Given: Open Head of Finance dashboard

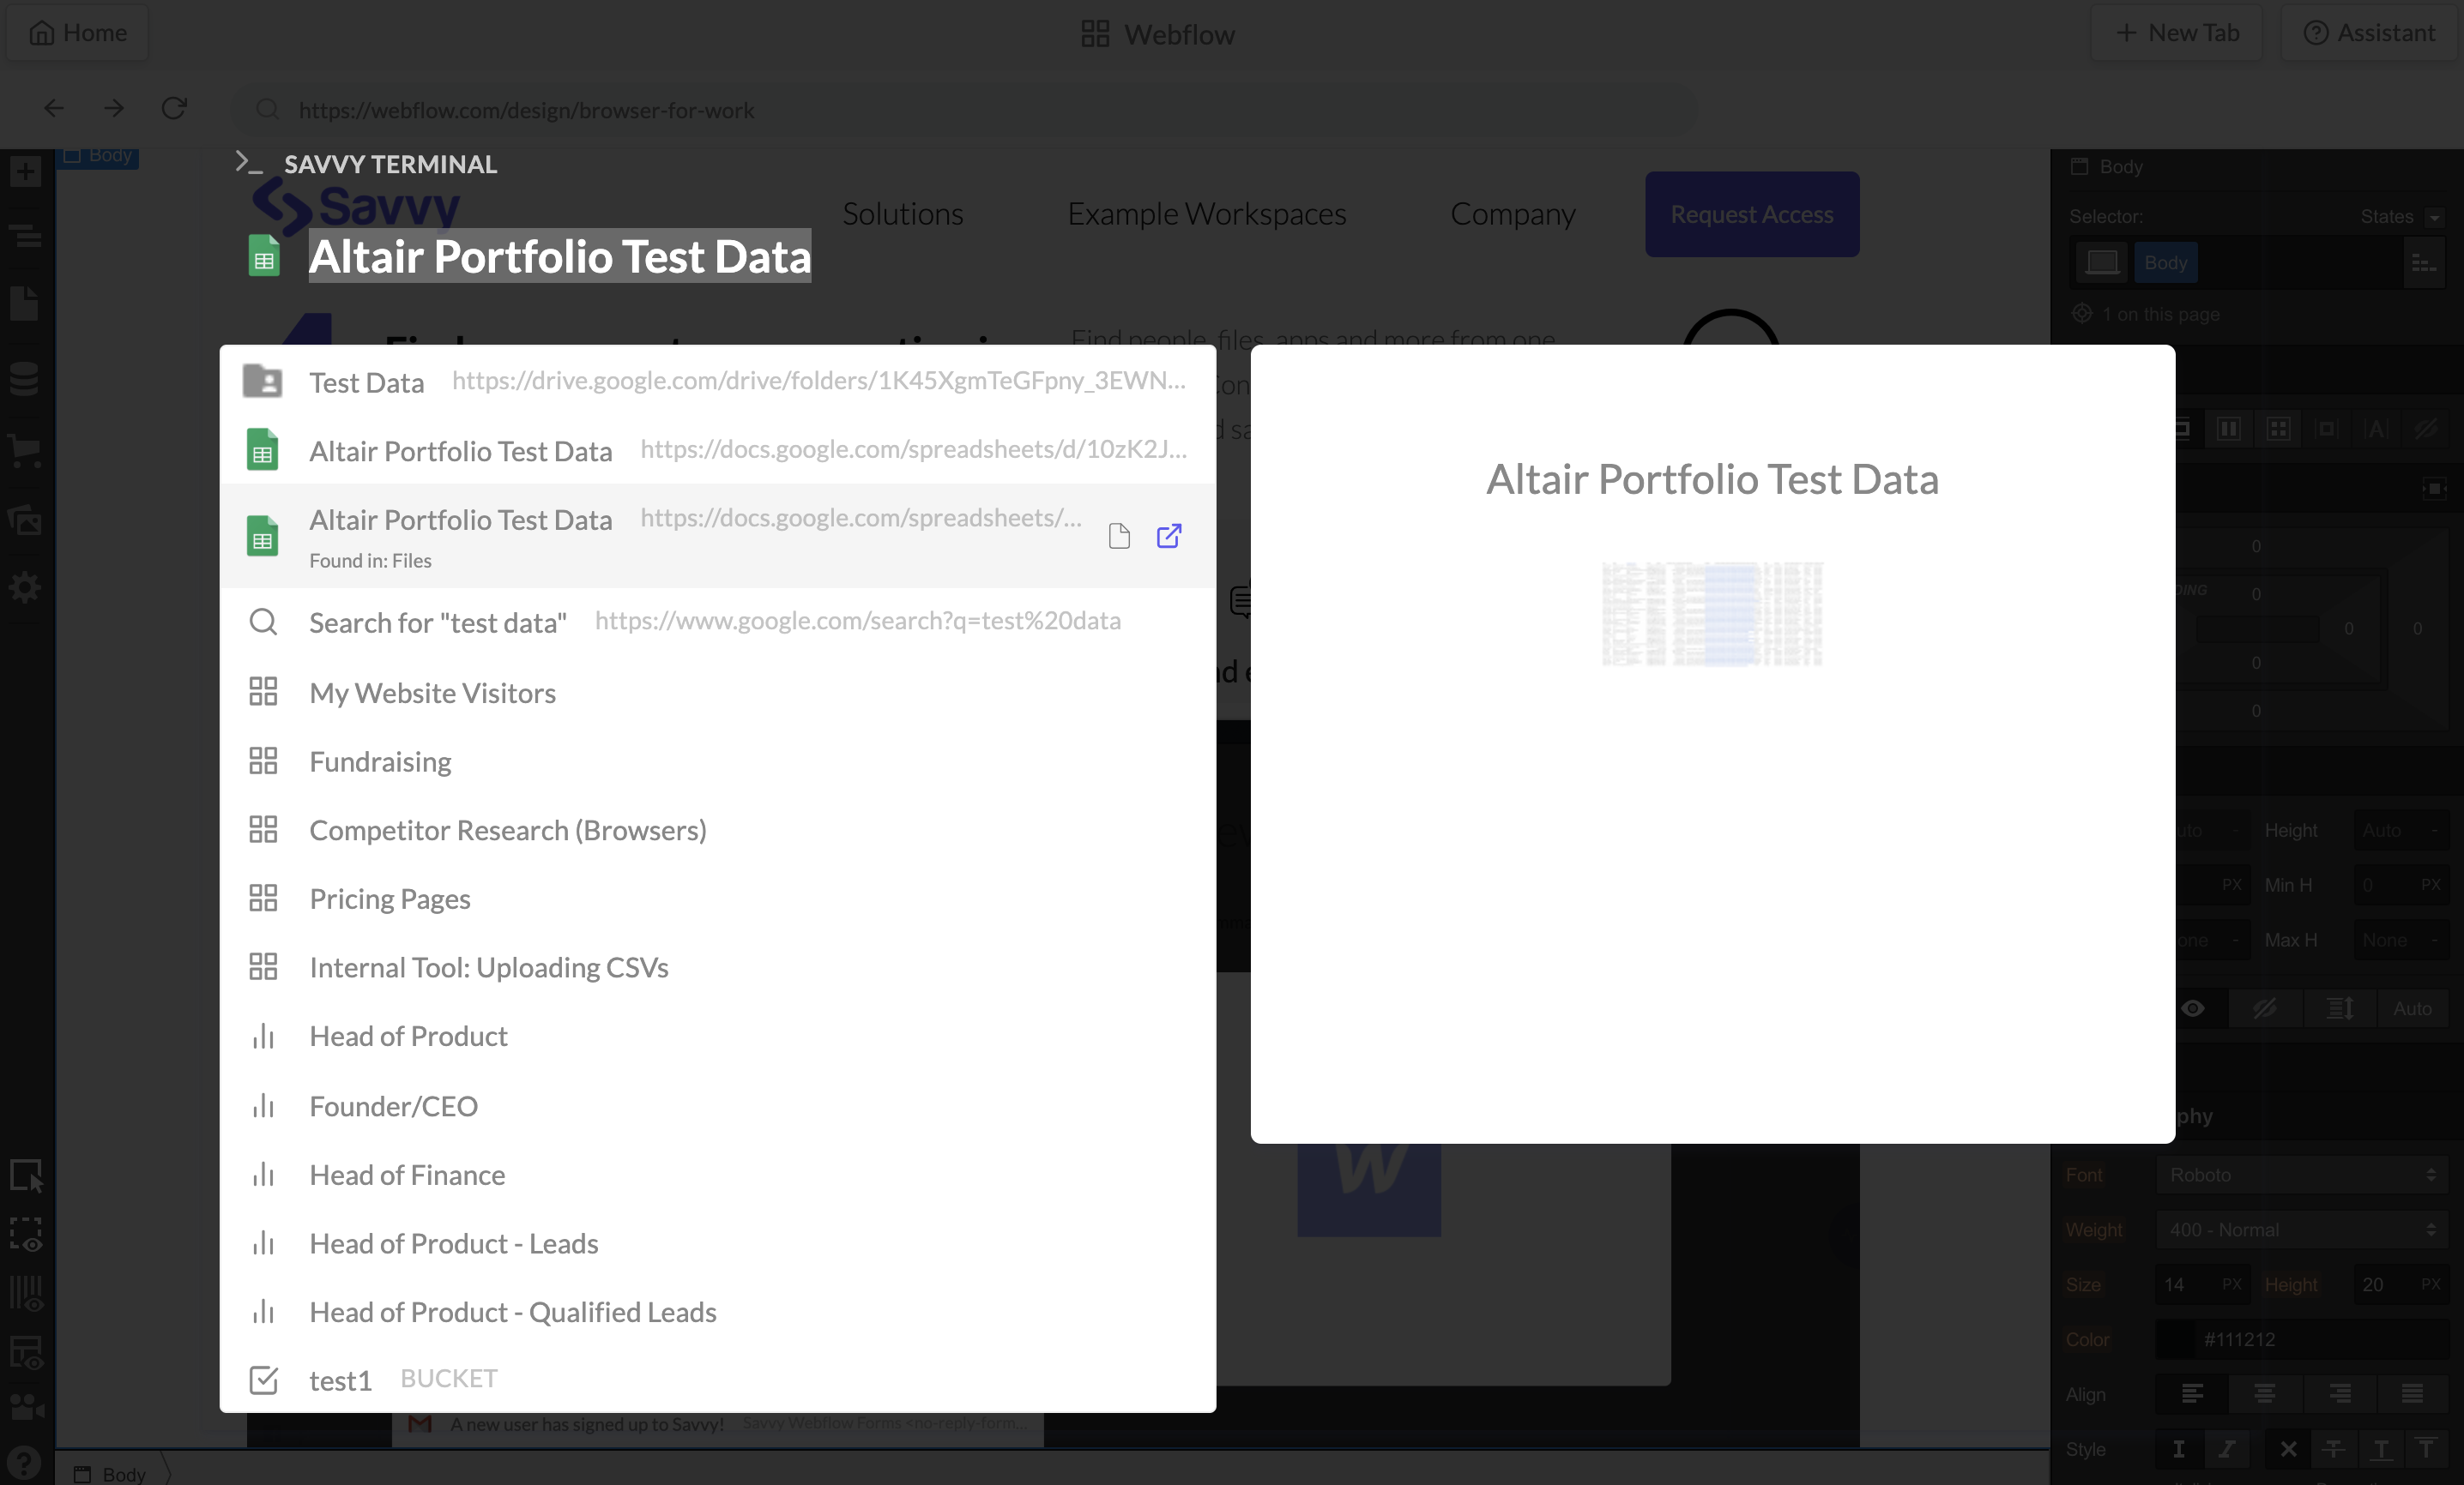Looking at the screenshot, I should 718,1175.
